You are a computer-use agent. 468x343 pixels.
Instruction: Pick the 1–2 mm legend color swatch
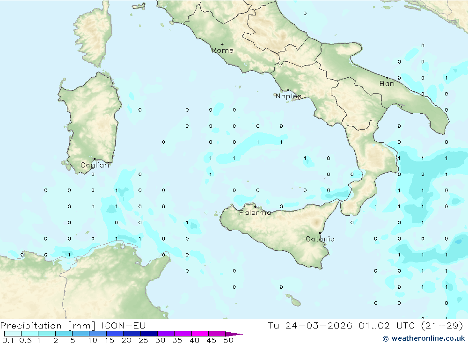tap(47, 334)
